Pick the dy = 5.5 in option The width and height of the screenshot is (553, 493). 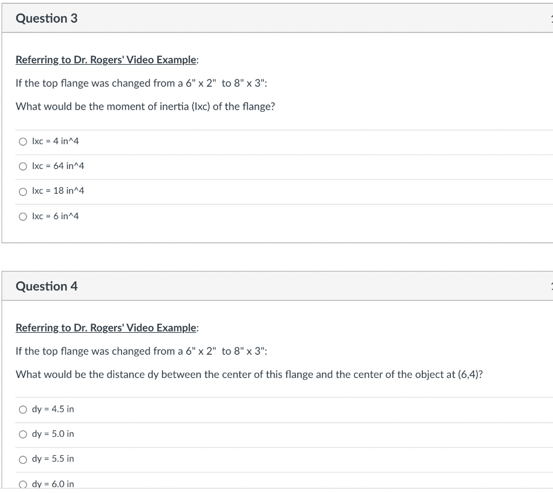[x=23, y=459]
